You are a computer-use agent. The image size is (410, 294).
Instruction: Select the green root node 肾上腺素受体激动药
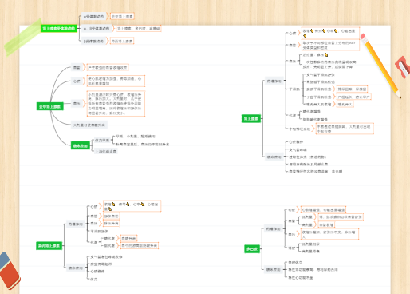59,28
